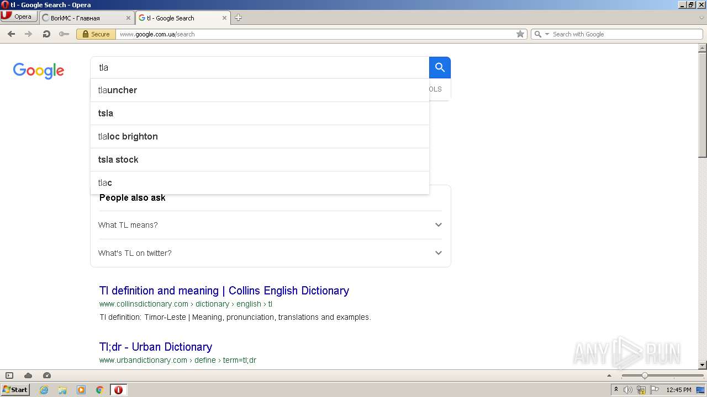This screenshot has height=397, width=707.
Task: Click the Opera Turbo speedometer icon
Action: coord(47,375)
